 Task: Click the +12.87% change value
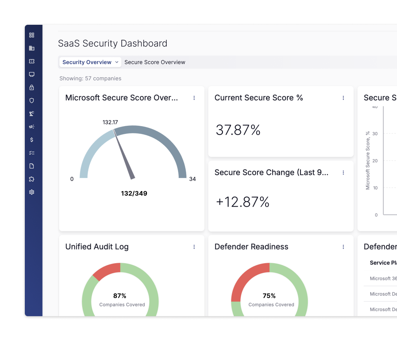coord(243,202)
